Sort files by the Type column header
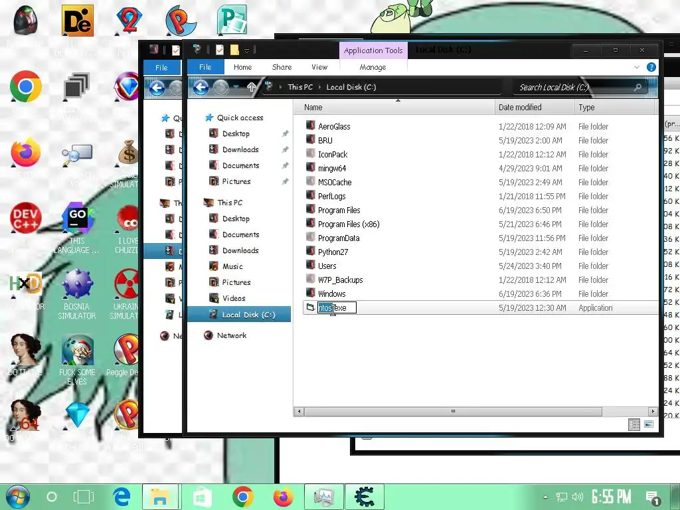The height and width of the screenshot is (510, 680). [614, 107]
